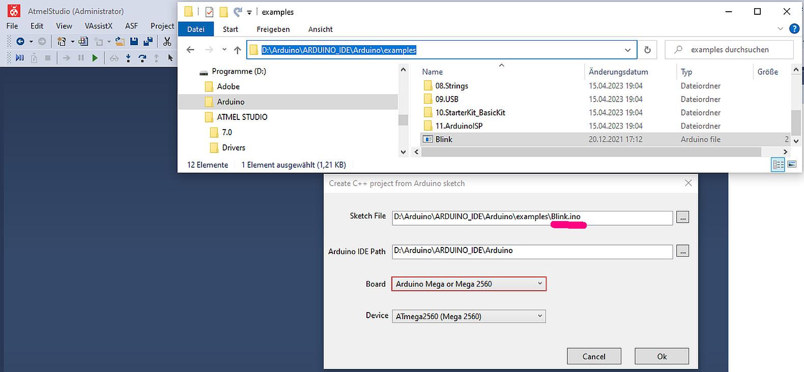The height and width of the screenshot is (372, 804).
Task: Click the Step Over icon
Action: pos(142,58)
